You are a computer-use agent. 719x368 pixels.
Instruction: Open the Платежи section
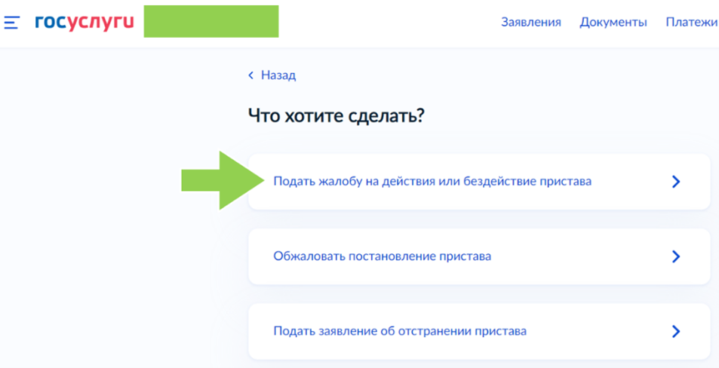click(690, 22)
